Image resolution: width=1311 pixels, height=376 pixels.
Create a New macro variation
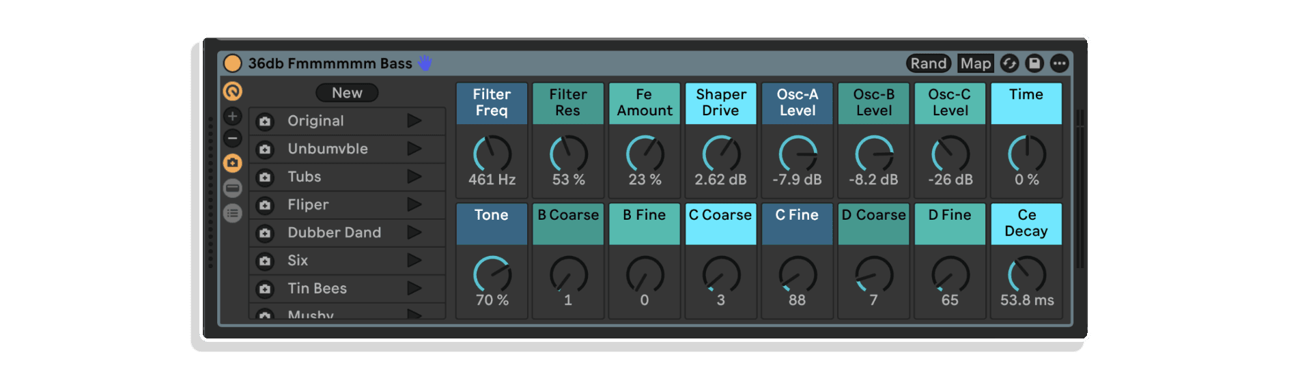(347, 93)
